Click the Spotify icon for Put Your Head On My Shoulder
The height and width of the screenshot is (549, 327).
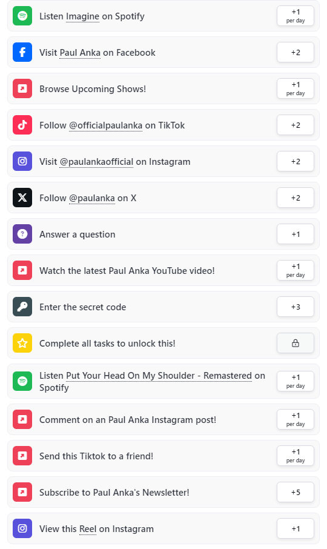[x=22, y=381]
